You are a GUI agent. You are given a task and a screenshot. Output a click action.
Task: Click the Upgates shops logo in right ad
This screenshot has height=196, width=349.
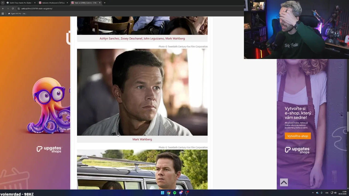click(298, 150)
